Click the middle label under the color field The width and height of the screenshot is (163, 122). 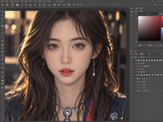point(150,45)
